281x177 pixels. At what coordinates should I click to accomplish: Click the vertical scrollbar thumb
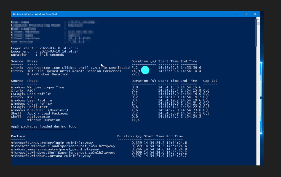pos(258,33)
